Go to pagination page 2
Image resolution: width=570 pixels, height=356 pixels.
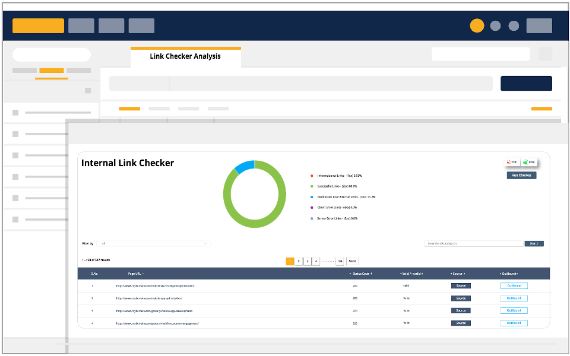pyautogui.click(x=299, y=261)
